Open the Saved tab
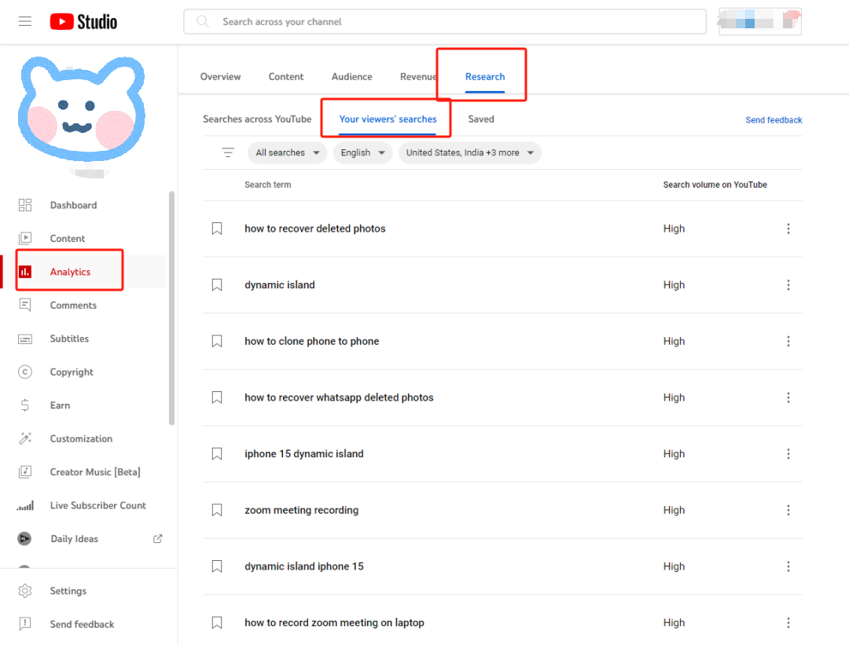This screenshot has height=645, width=849. tap(480, 119)
